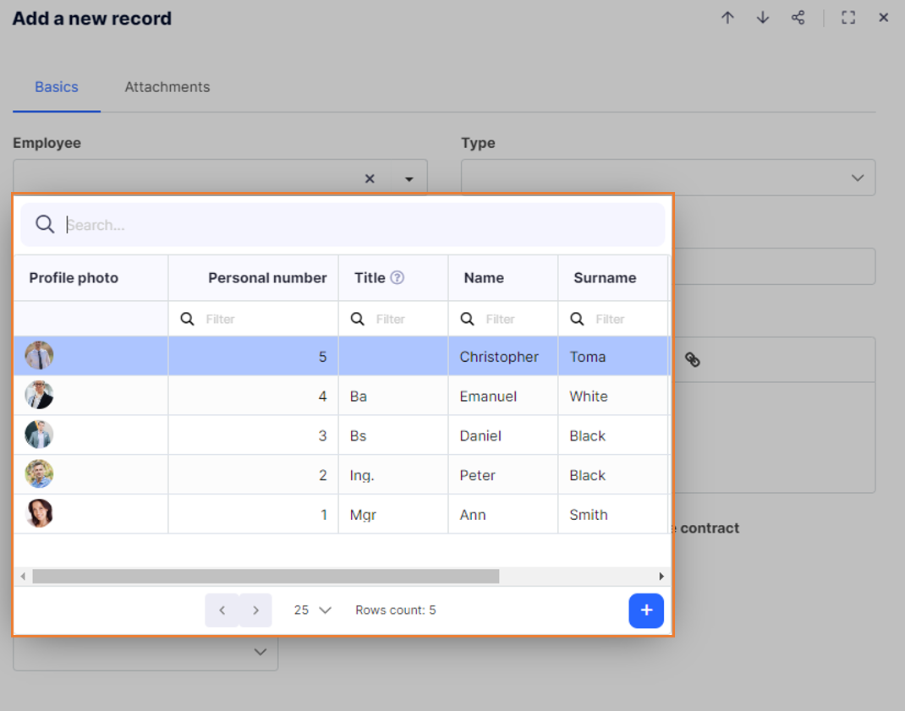Image resolution: width=905 pixels, height=711 pixels.
Task: Expand dialog to fullscreen
Action: (x=847, y=18)
